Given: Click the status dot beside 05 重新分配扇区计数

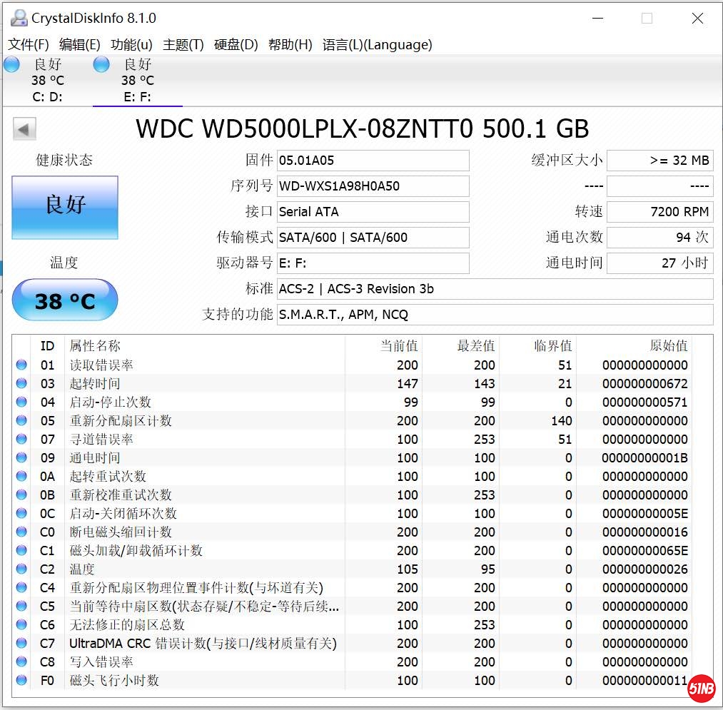Looking at the screenshot, I should point(21,420).
